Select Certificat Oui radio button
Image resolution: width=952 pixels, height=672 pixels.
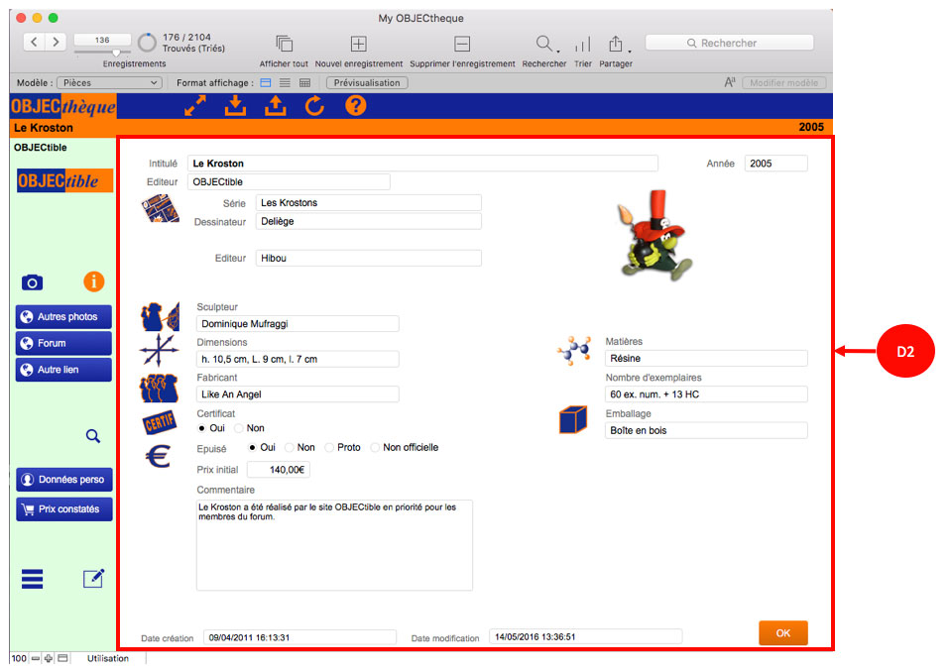pyautogui.click(x=201, y=428)
